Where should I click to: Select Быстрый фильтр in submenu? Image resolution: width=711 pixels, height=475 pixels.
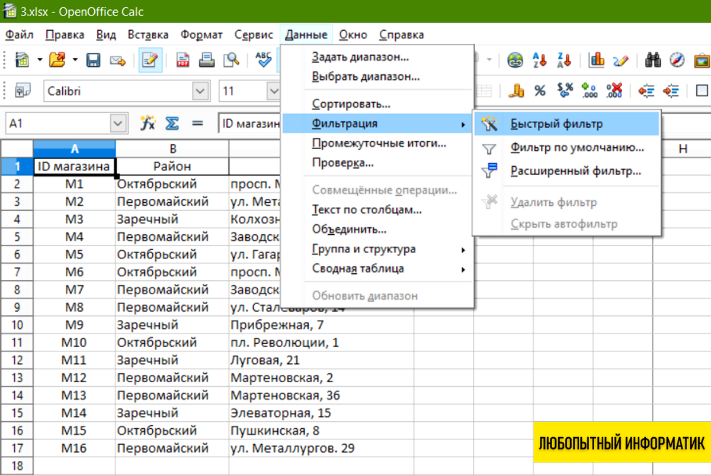(566, 124)
